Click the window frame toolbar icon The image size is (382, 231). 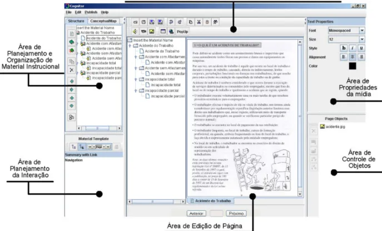coord(163,32)
